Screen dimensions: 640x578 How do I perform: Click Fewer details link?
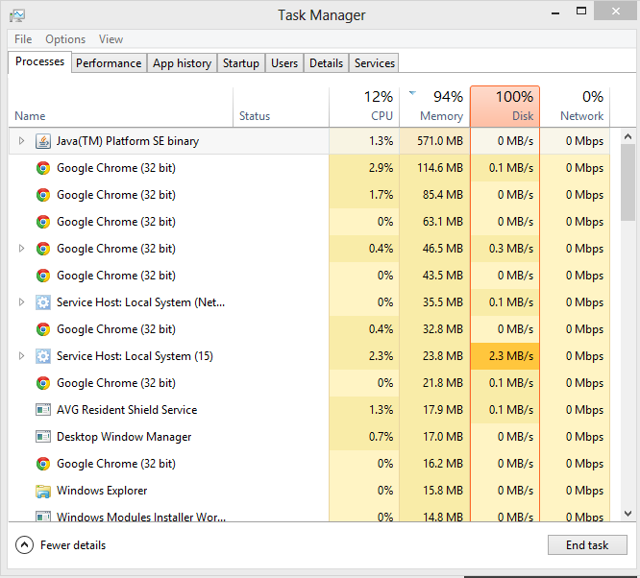click(x=73, y=545)
